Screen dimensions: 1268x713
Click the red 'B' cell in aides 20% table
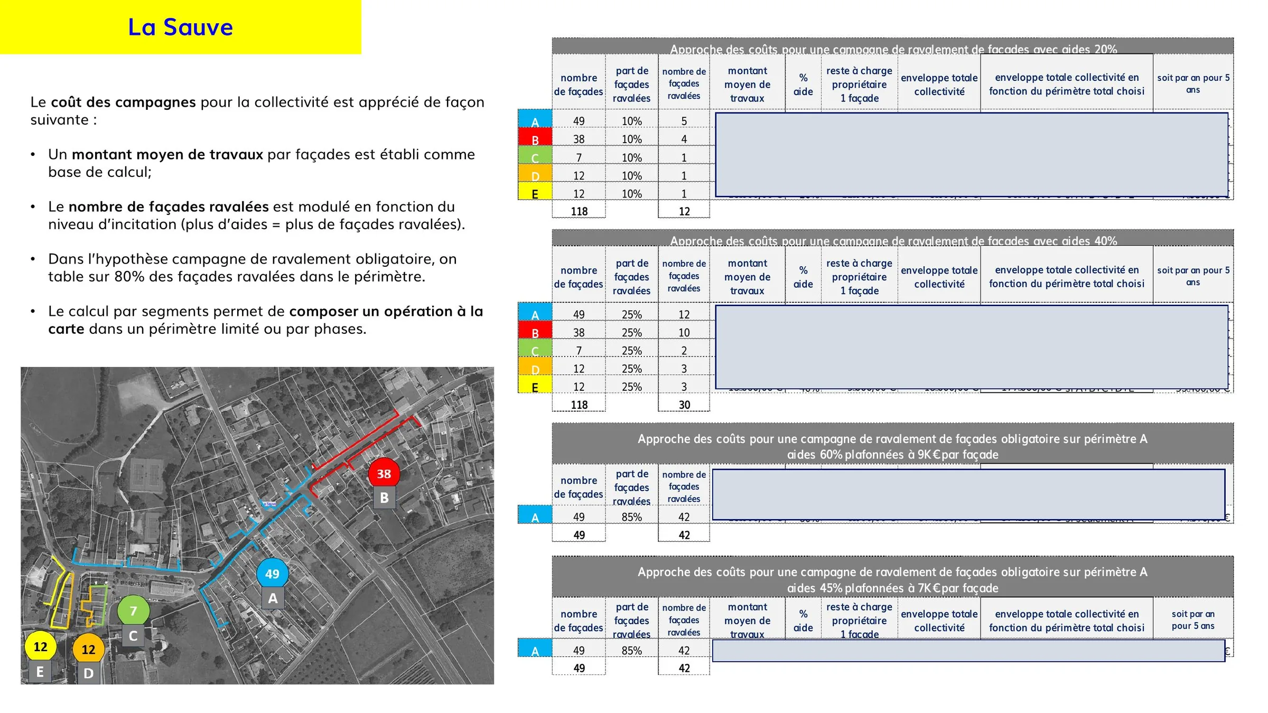tap(535, 137)
